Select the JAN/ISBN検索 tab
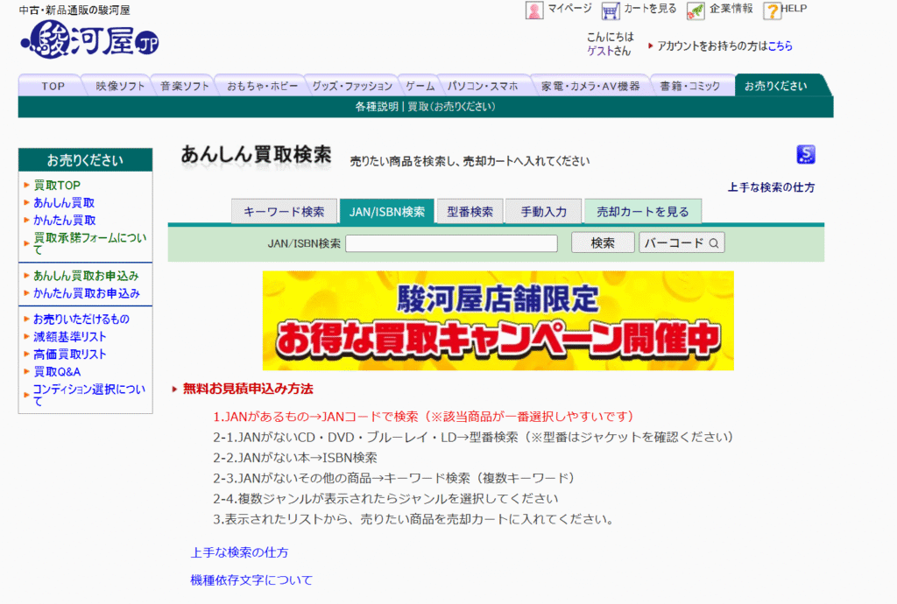 (x=386, y=212)
